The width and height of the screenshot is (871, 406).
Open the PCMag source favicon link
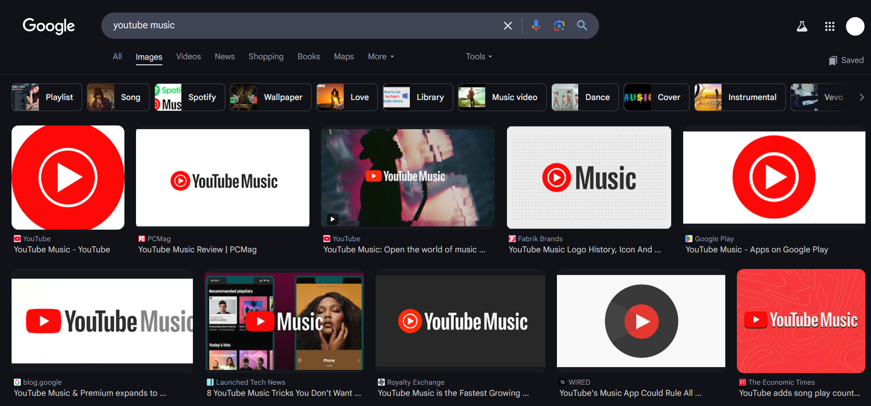tap(142, 239)
